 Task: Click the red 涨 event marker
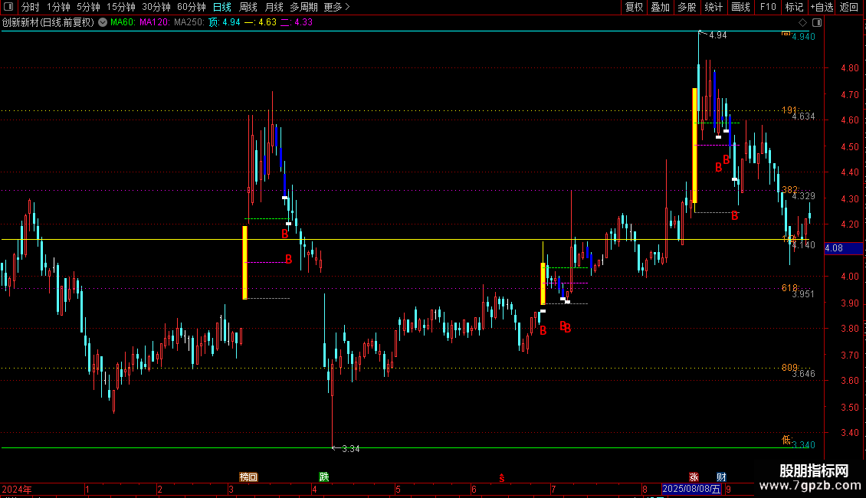tap(694, 477)
